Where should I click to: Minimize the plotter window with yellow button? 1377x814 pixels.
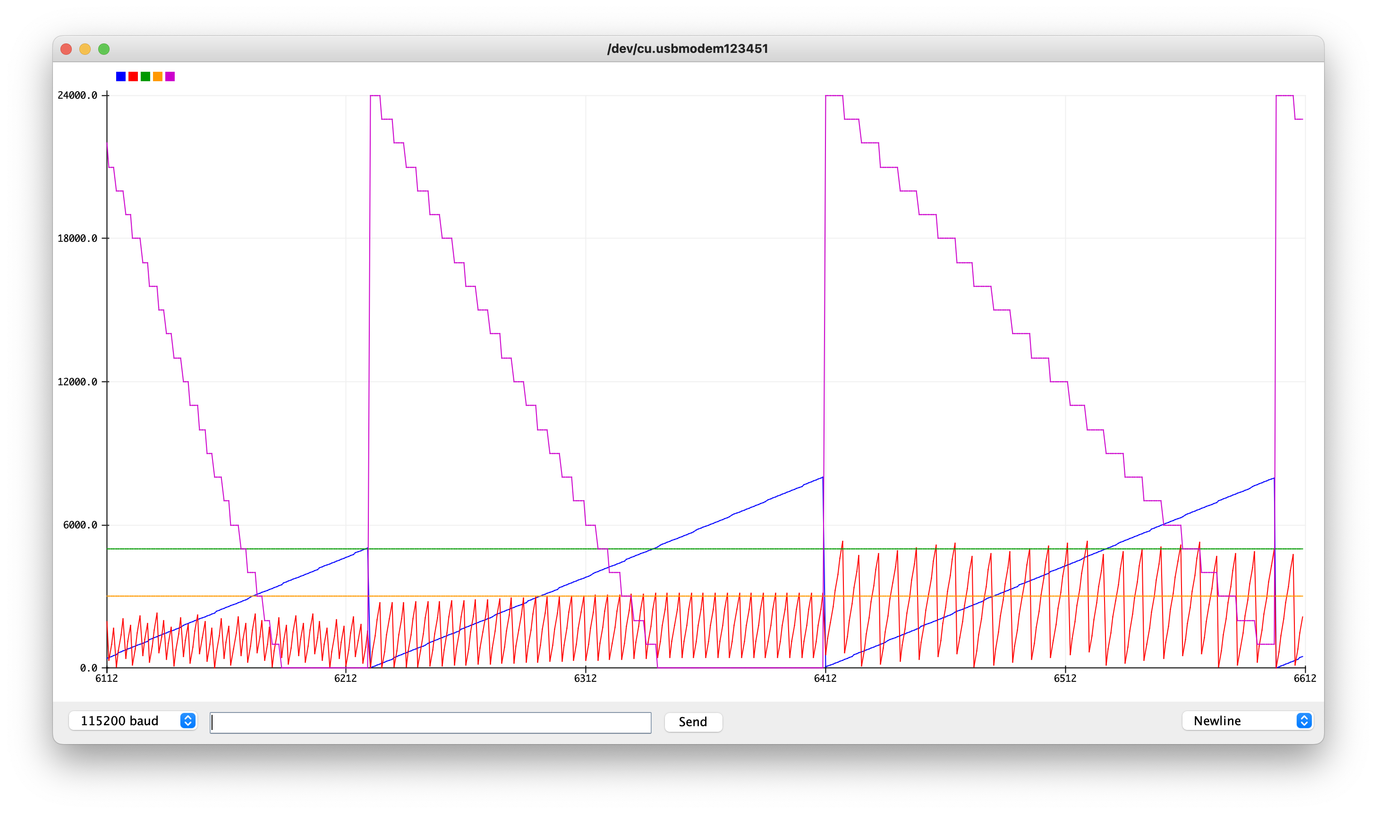[85, 50]
